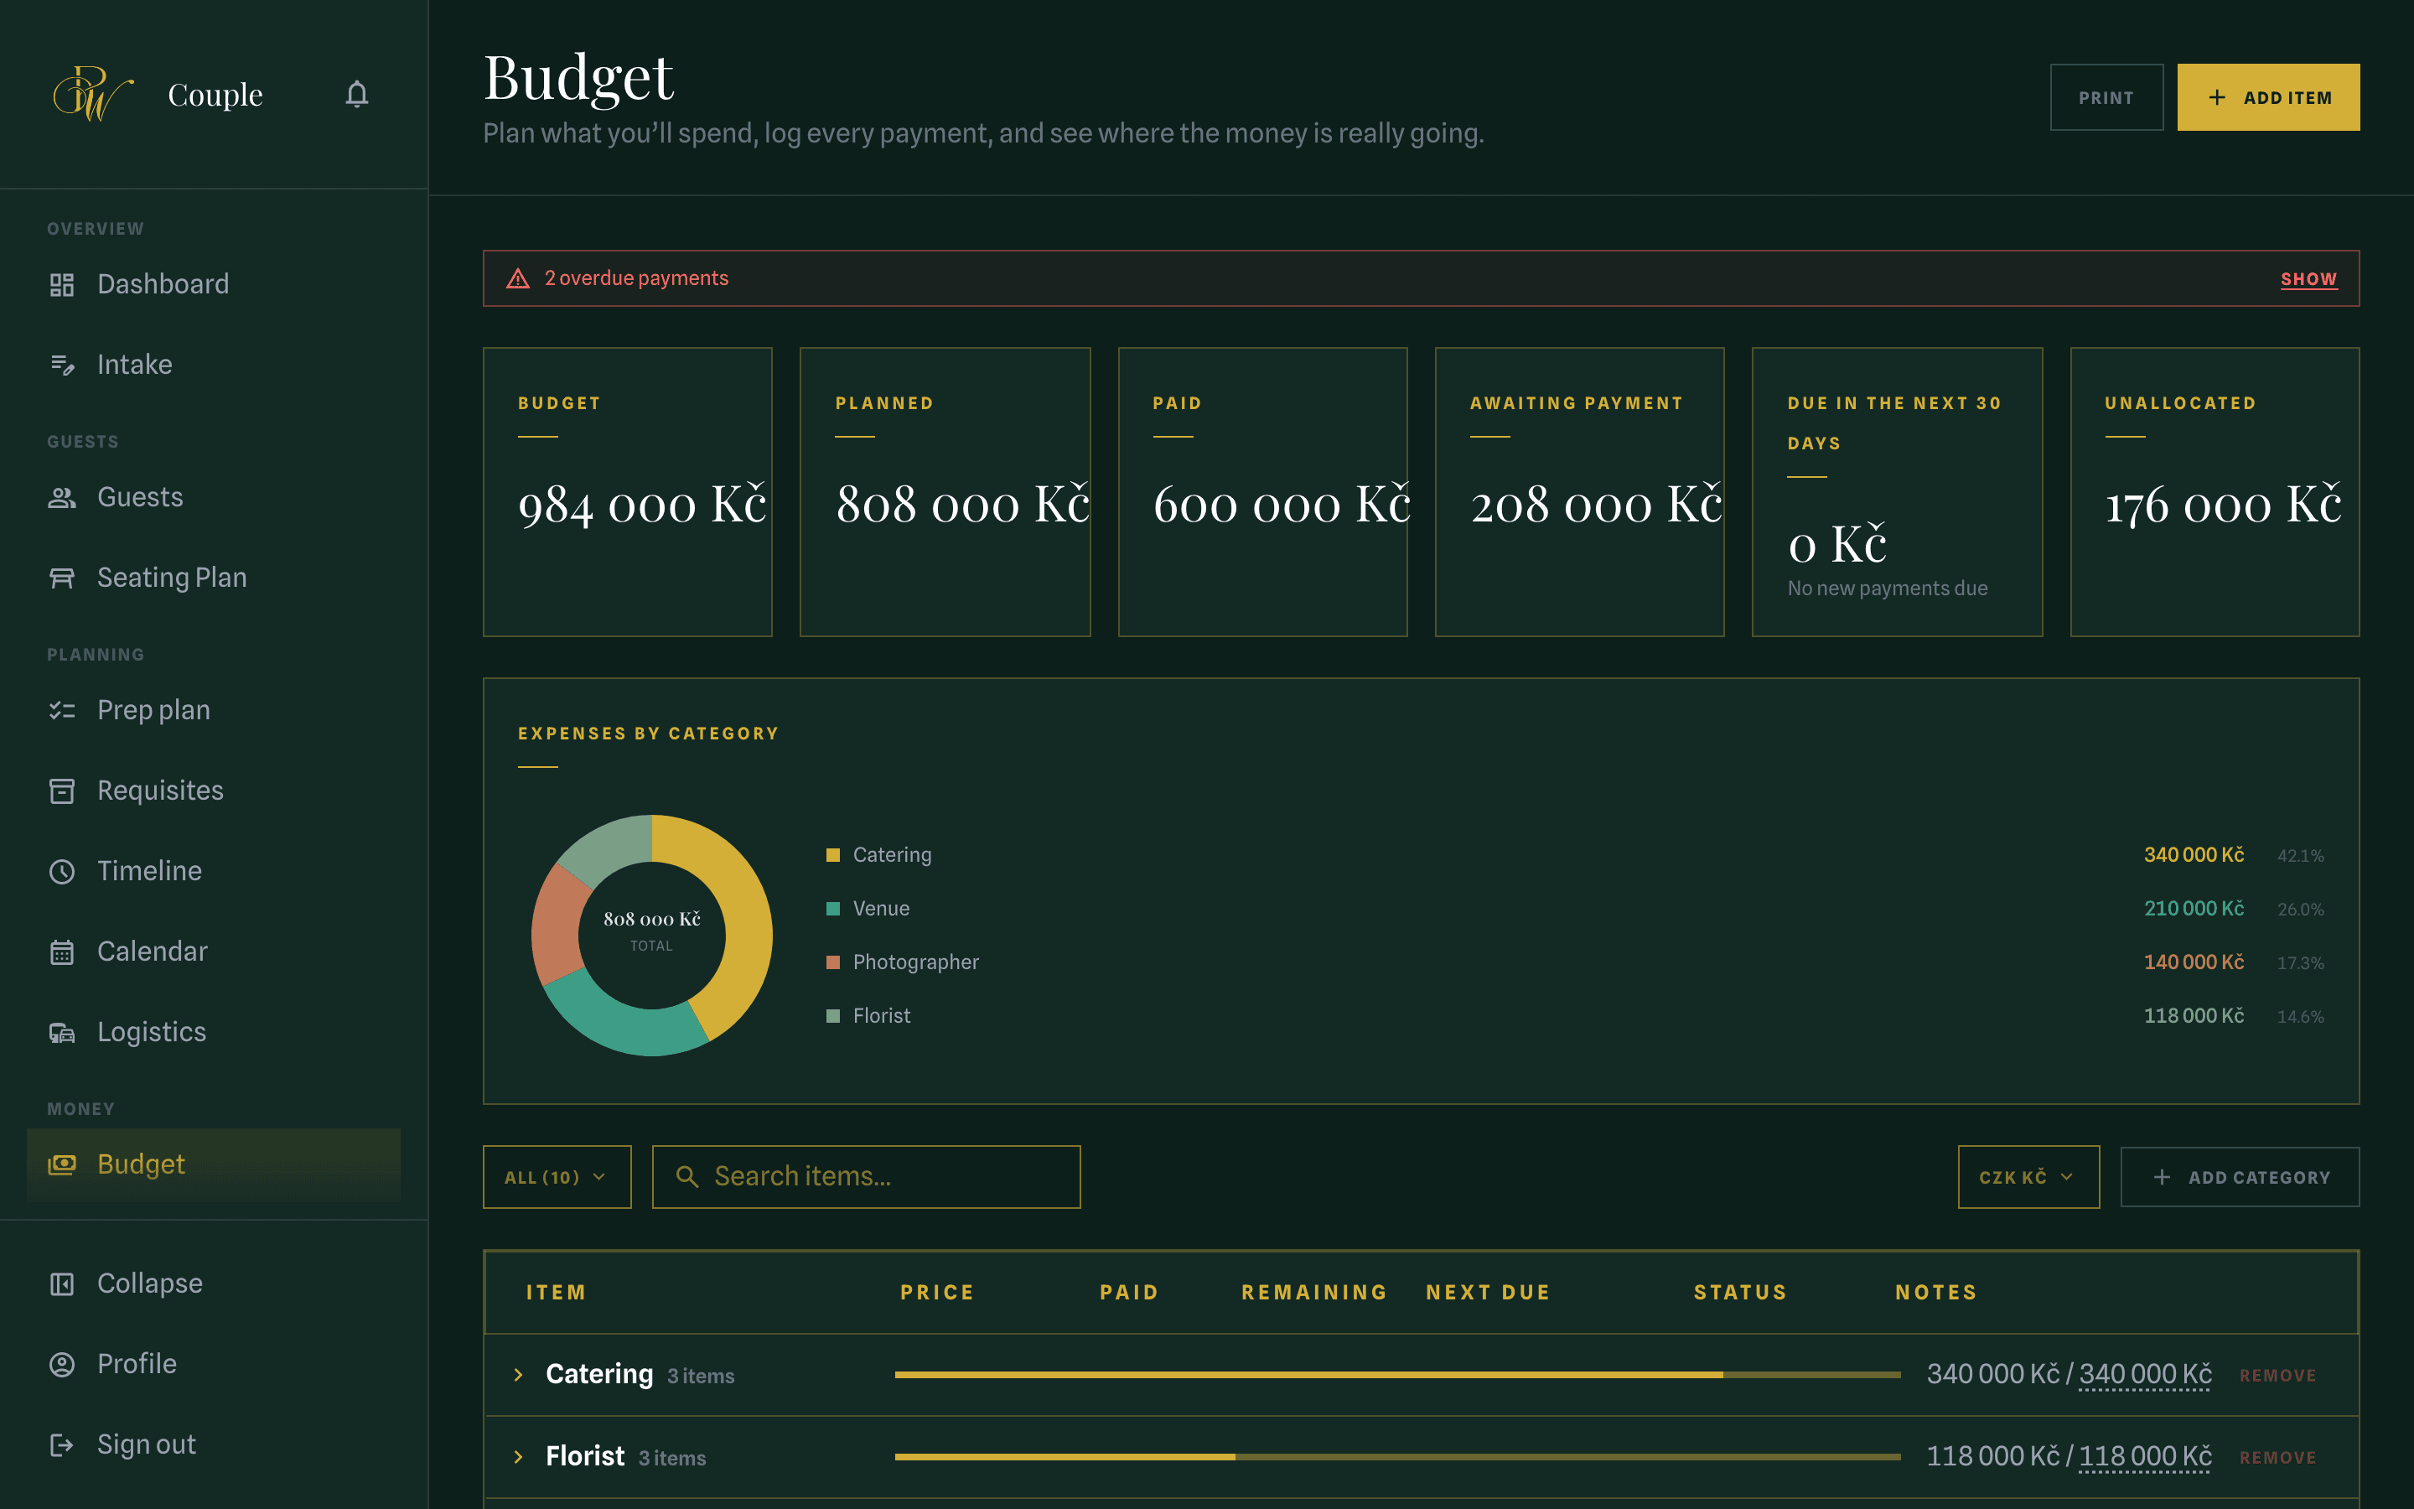This screenshot has height=1509, width=2414.
Task: Open the notifications bell icon
Action: [357, 94]
